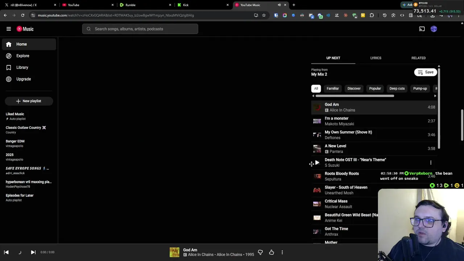The image size is (464, 261).
Task: Click the chip scroller left arrow
Action: 313,96
